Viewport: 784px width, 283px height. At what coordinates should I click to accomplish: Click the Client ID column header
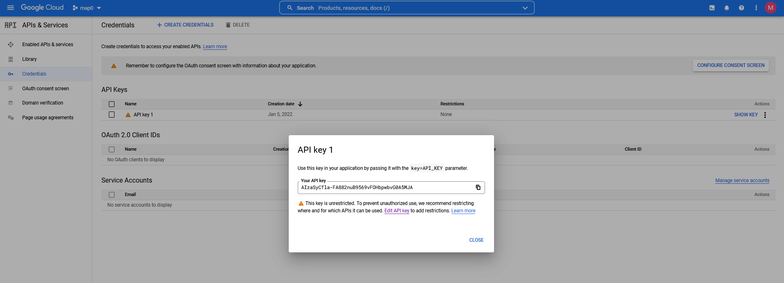[x=633, y=149]
